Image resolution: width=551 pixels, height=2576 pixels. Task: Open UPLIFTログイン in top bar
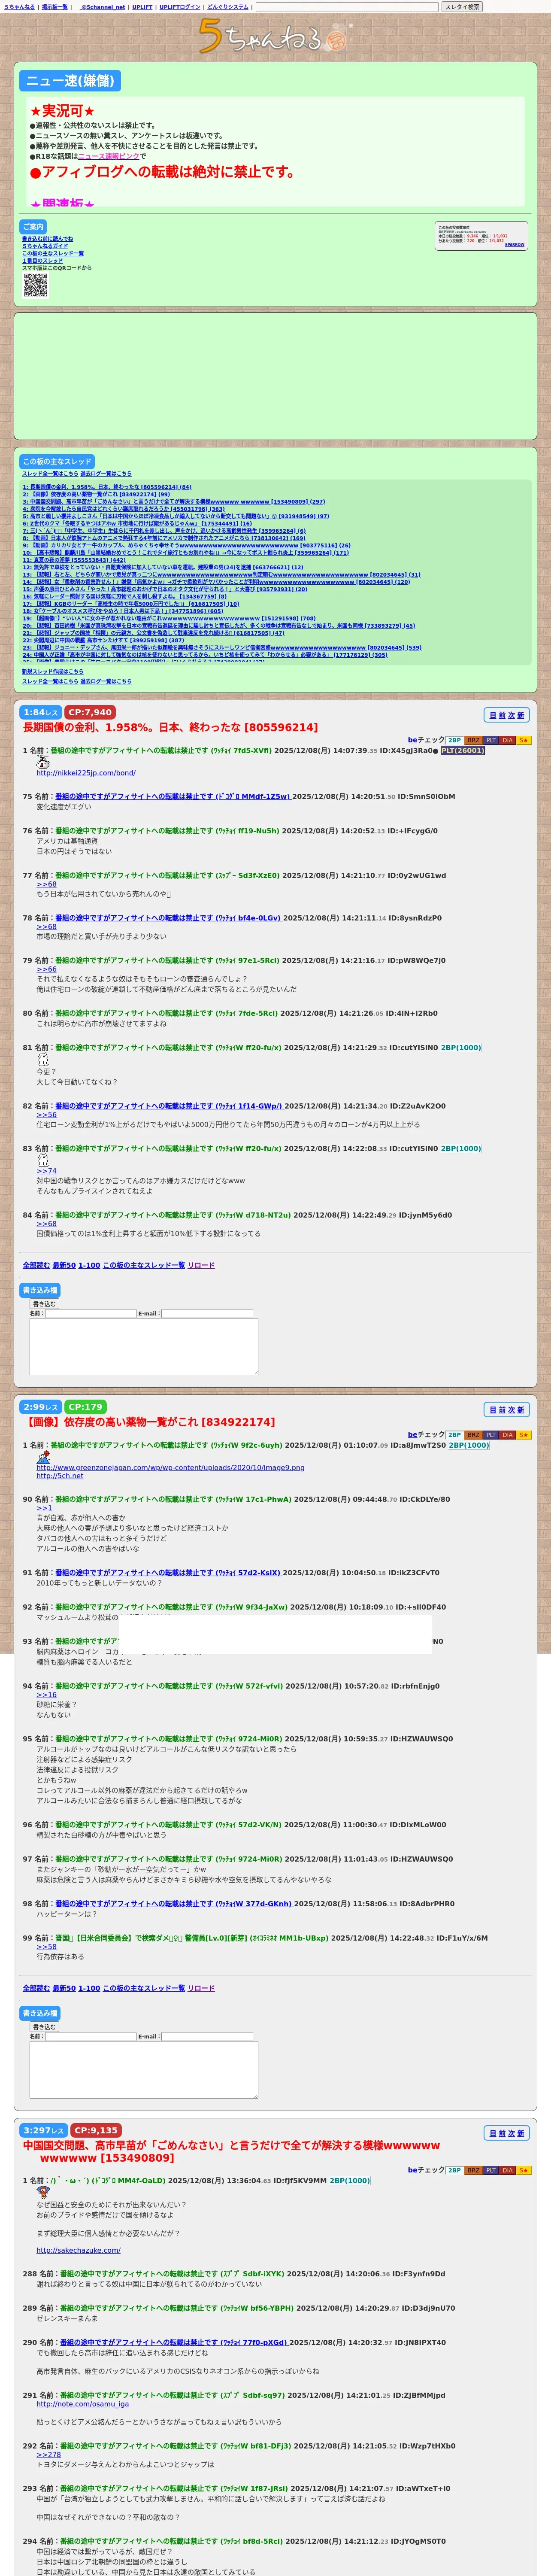tap(180, 7)
